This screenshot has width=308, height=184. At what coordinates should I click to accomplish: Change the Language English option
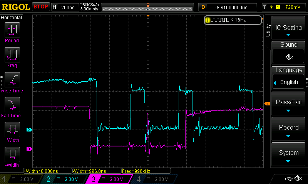[289, 82]
